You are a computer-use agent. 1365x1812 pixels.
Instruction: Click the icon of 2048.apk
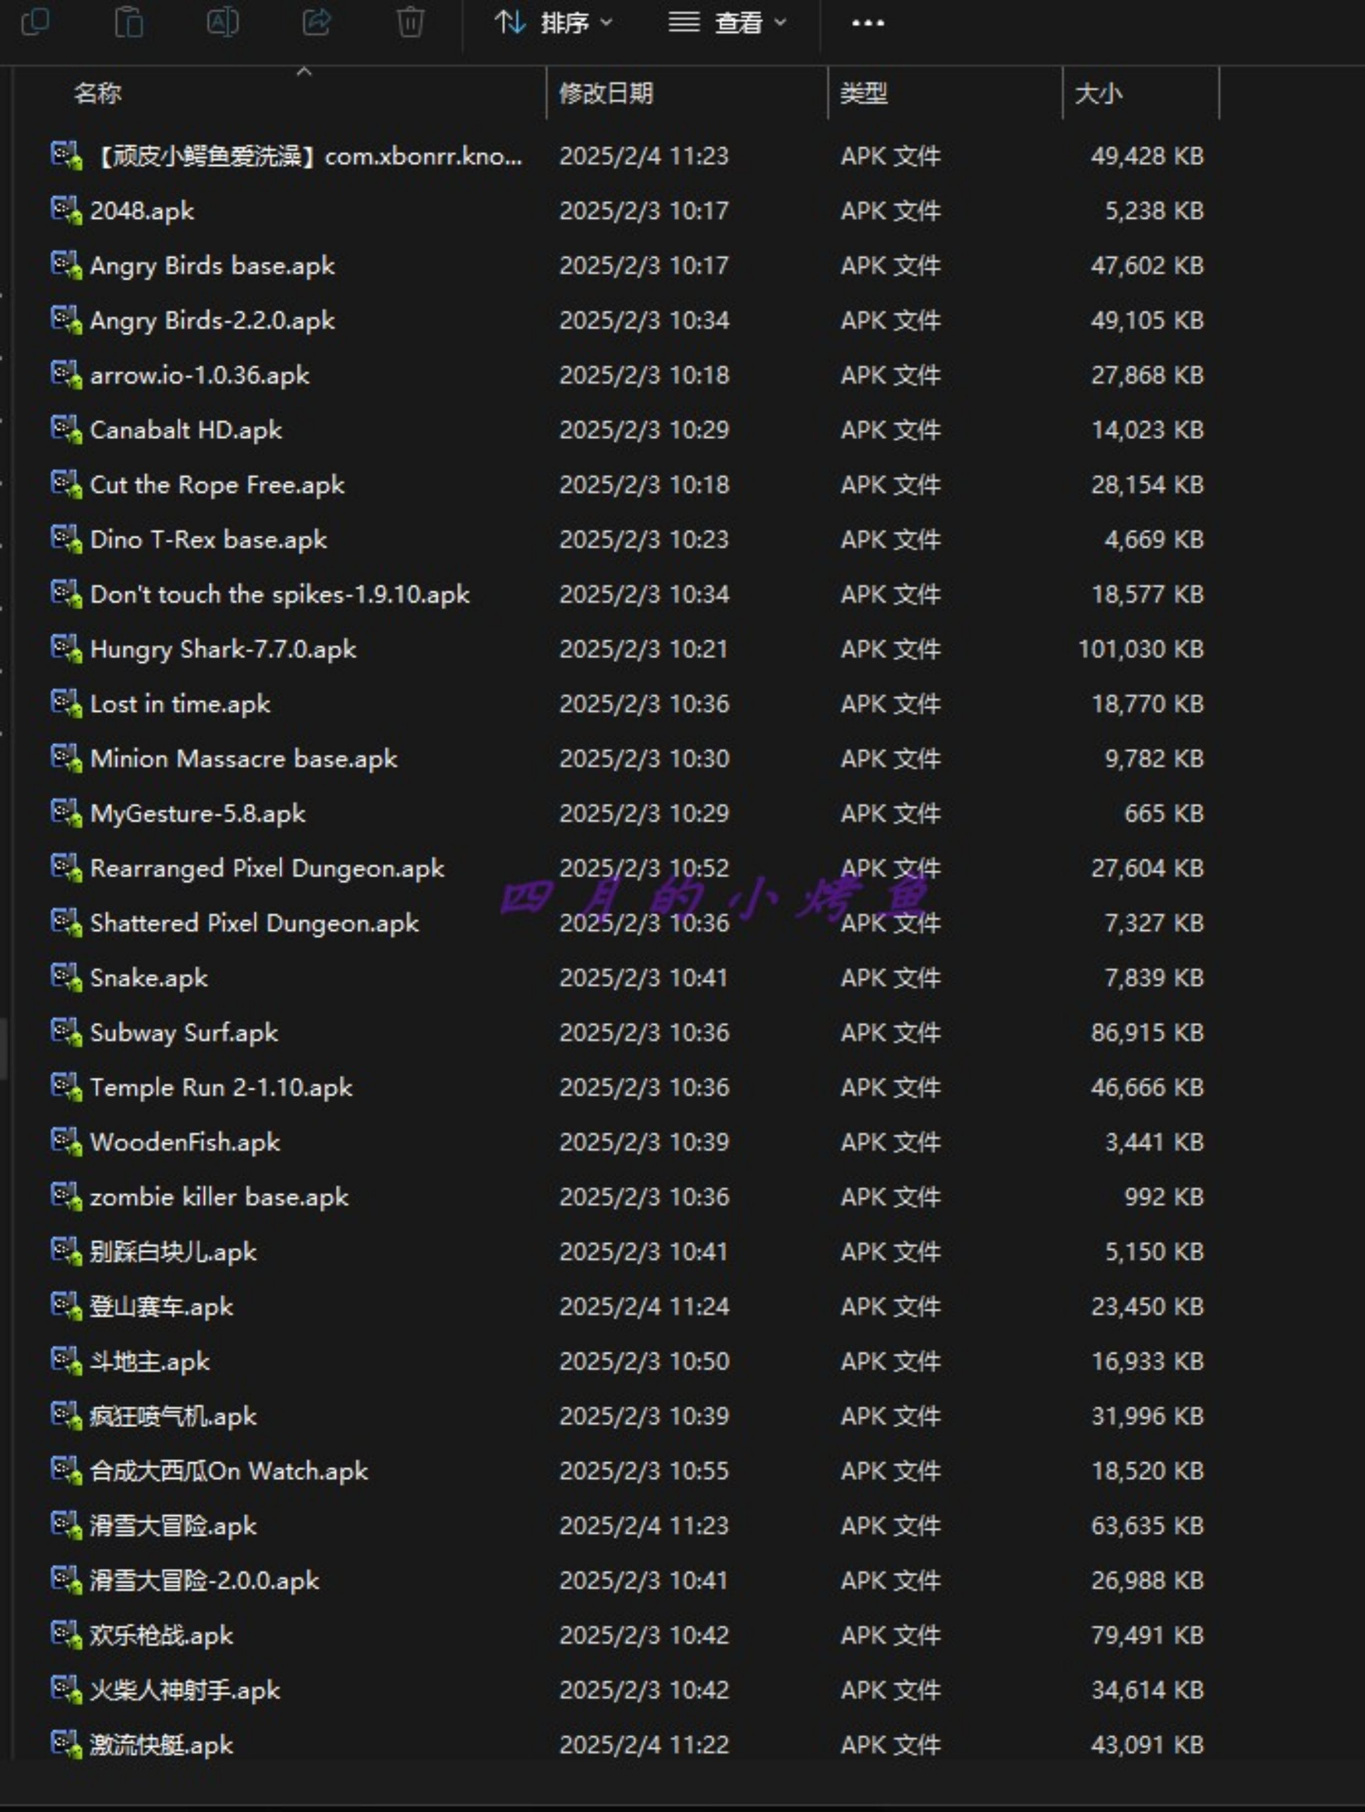pyautogui.click(x=67, y=210)
